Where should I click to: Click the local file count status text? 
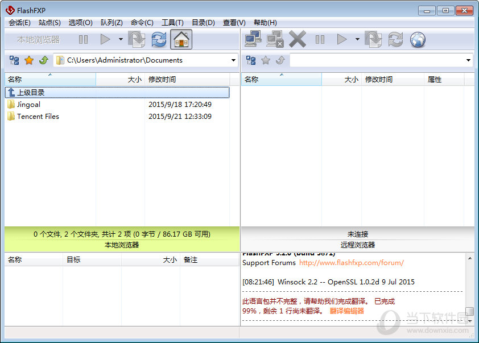tap(122, 234)
